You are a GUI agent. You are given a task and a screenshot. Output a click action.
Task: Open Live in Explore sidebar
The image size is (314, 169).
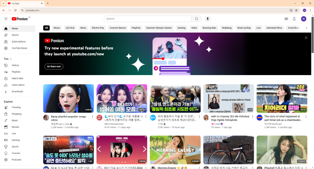point(19,134)
